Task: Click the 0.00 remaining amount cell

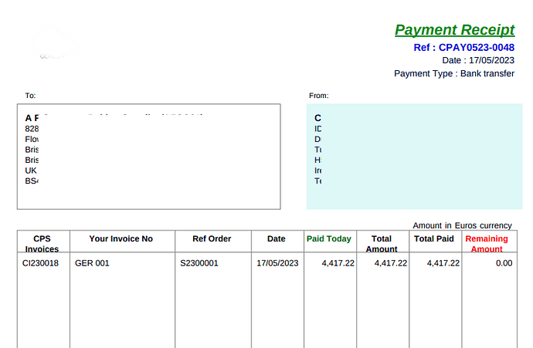Action: 504,263
